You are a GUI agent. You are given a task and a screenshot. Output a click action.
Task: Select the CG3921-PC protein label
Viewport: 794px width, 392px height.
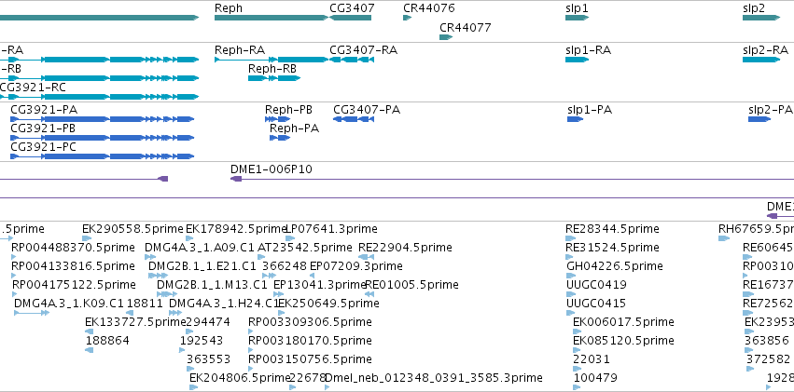[43, 147]
